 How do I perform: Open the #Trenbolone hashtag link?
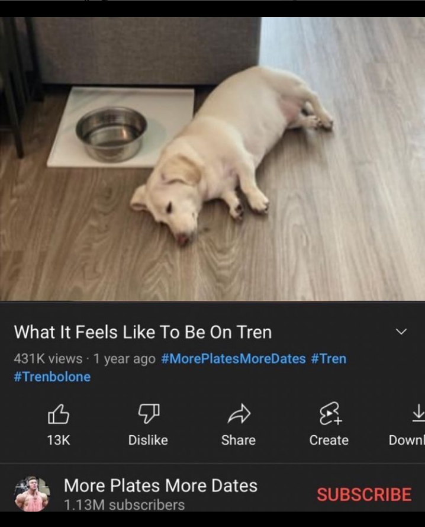click(53, 377)
